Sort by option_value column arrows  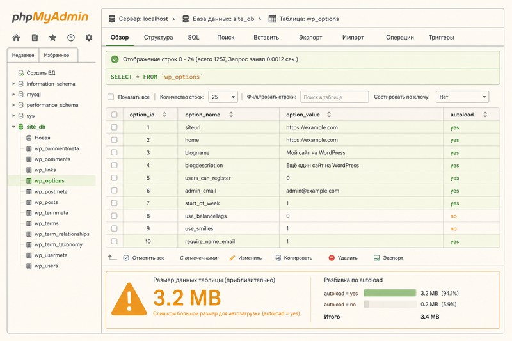pyautogui.click(x=329, y=115)
